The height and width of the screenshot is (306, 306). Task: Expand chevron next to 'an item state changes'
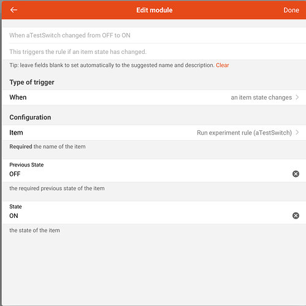pyautogui.click(x=297, y=97)
